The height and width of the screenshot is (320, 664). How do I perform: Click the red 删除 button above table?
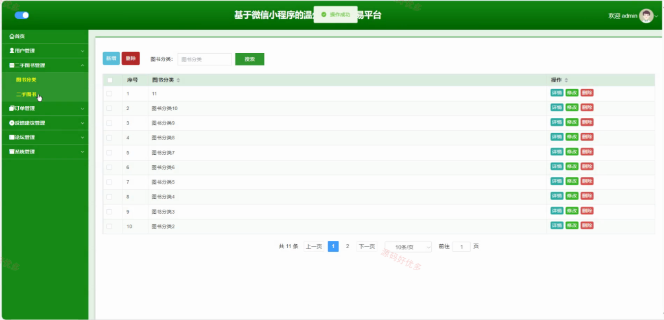point(130,58)
